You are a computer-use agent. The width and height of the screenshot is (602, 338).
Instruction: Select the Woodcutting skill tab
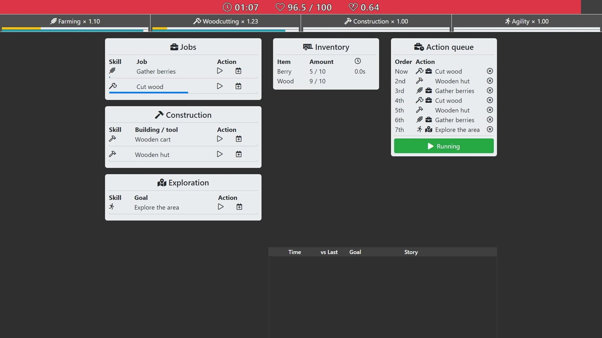226,21
